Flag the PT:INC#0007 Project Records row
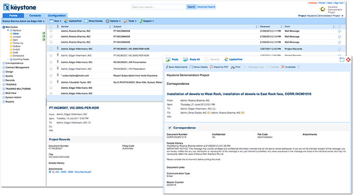This screenshot has height=195, width=353. (339, 49)
